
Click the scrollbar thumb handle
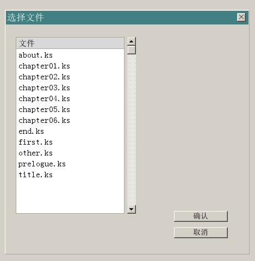[132, 50]
